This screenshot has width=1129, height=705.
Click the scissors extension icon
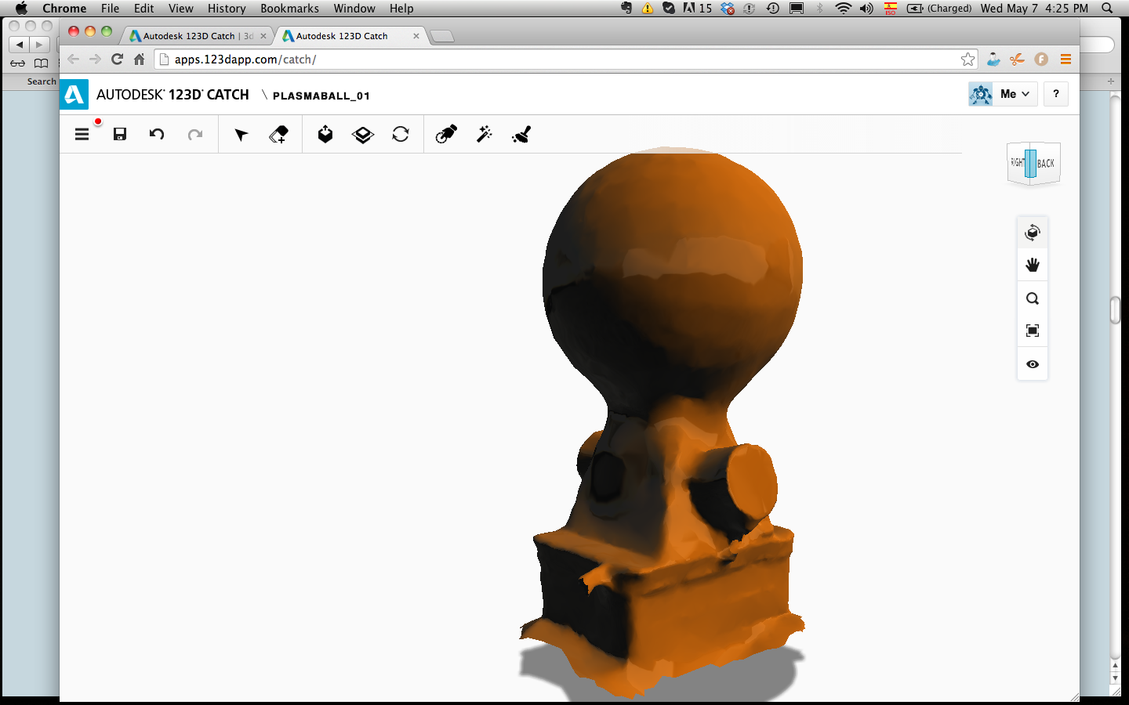pyautogui.click(x=1017, y=60)
